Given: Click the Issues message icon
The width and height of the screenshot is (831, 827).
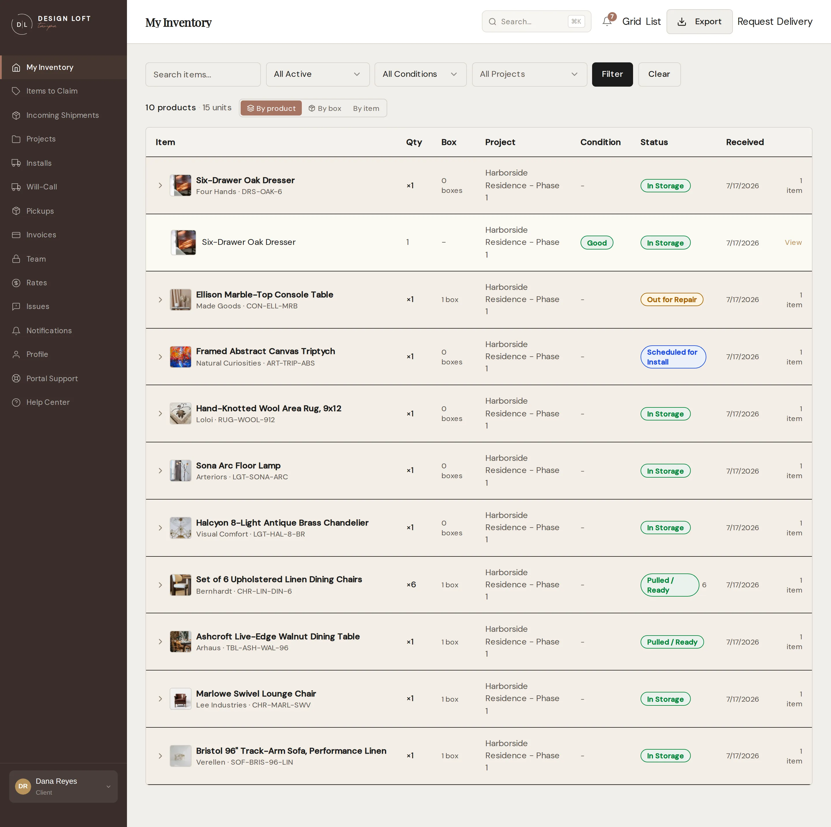Looking at the screenshot, I should [x=16, y=307].
